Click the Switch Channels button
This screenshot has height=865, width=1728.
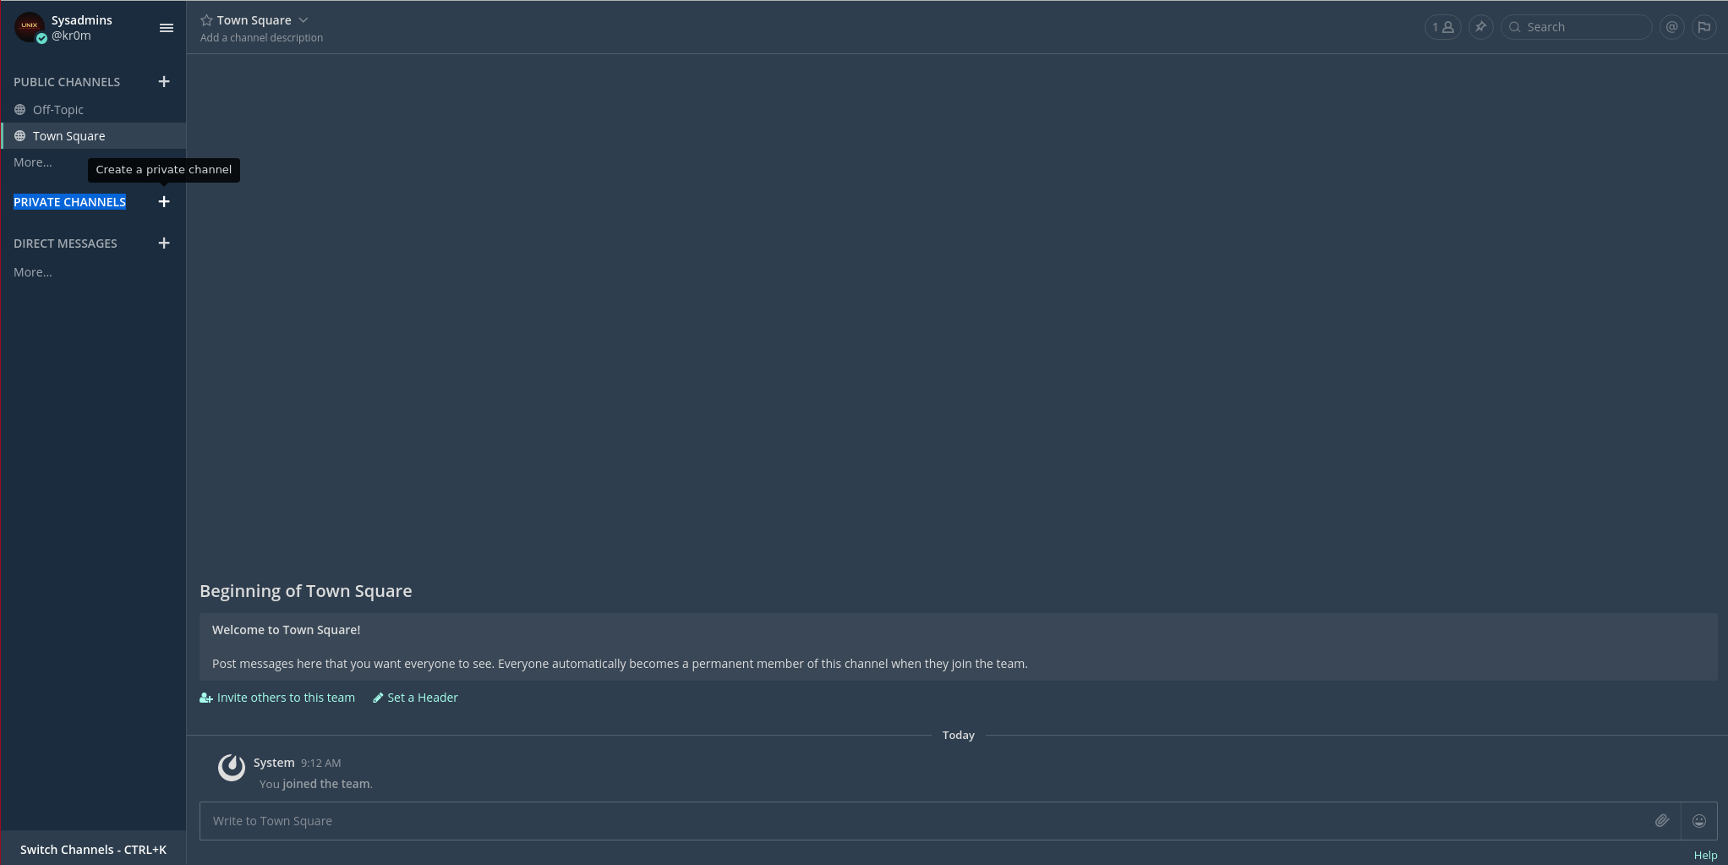point(93,850)
